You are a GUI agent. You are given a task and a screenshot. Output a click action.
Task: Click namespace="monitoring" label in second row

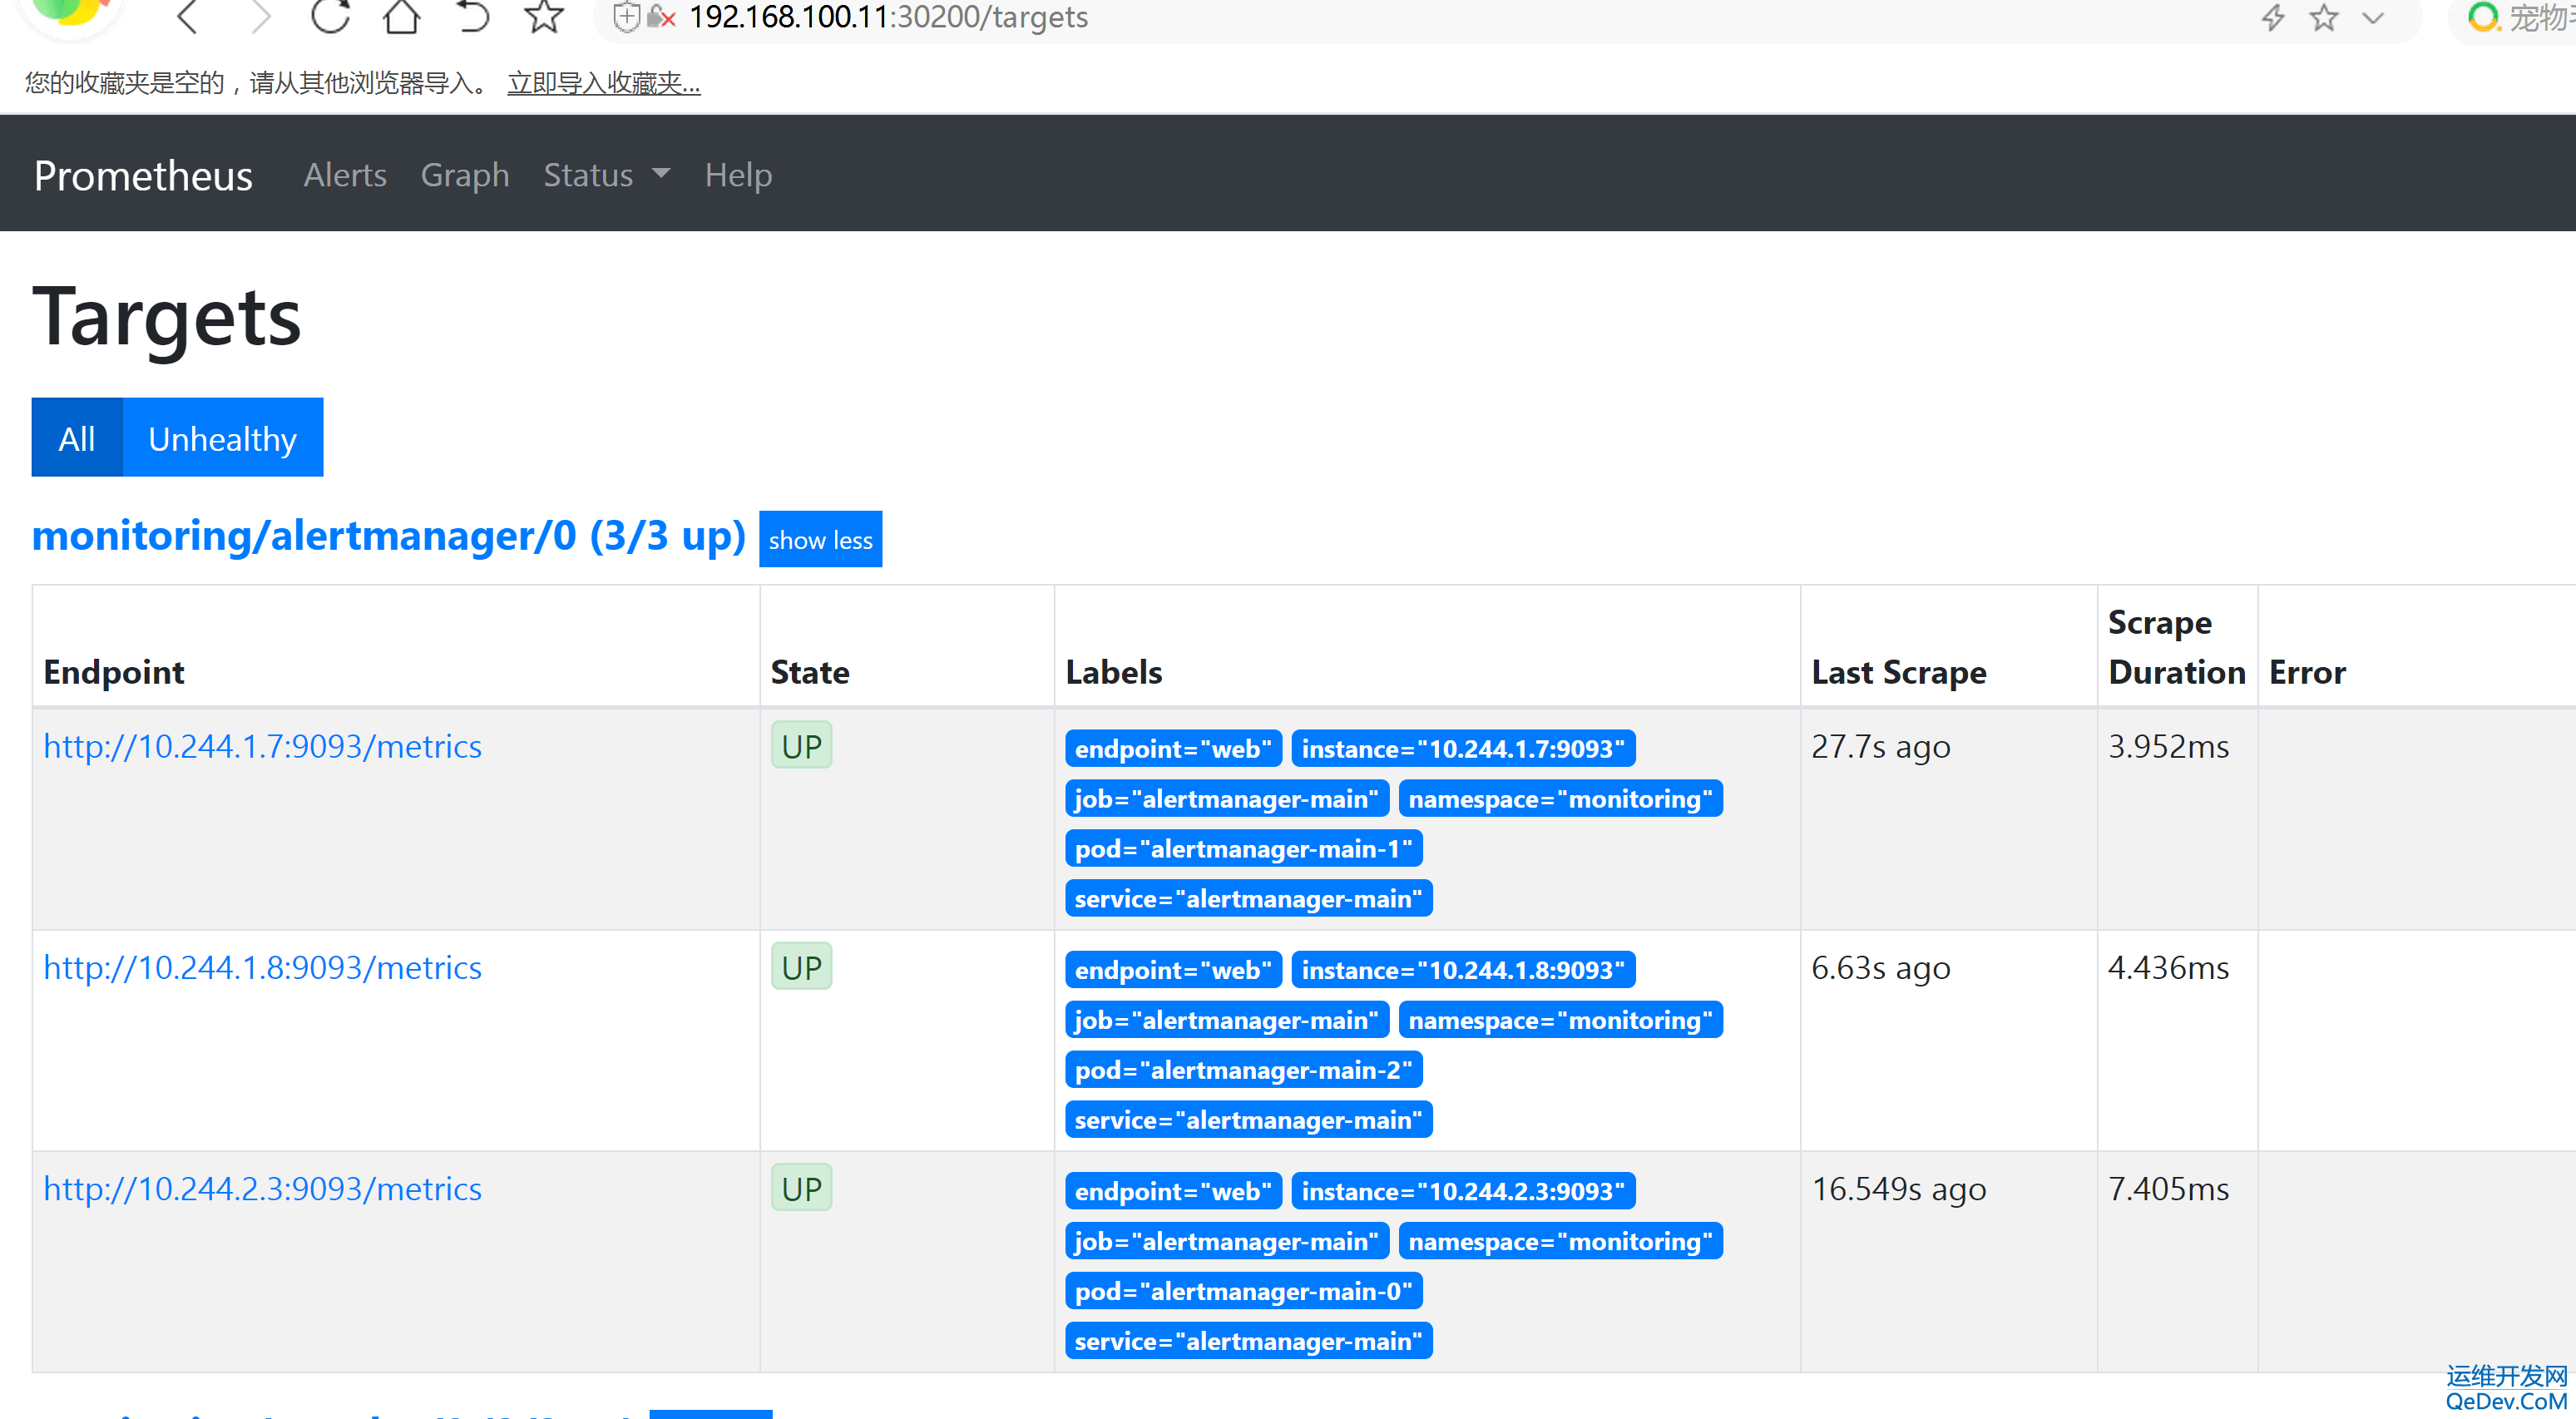(1560, 1020)
